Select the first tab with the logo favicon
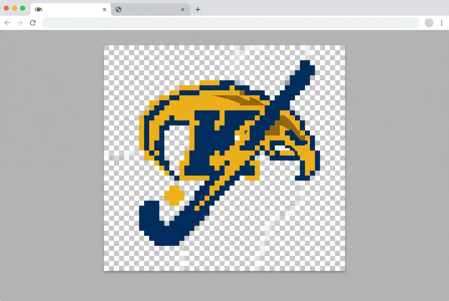The height and width of the screenshot is (301, 449). point(70,10)
